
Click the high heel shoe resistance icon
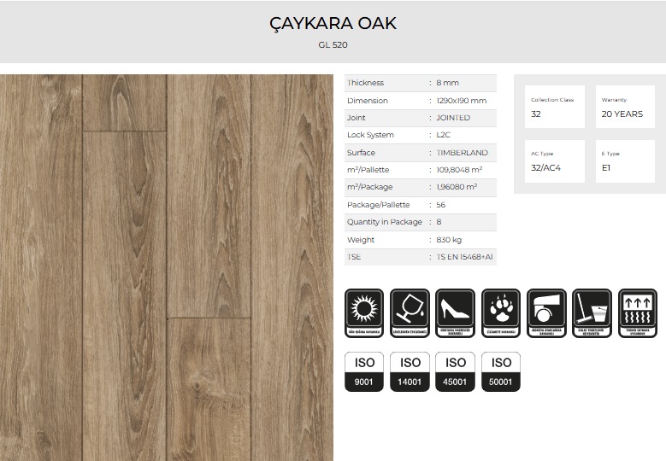tap(456, 312)
